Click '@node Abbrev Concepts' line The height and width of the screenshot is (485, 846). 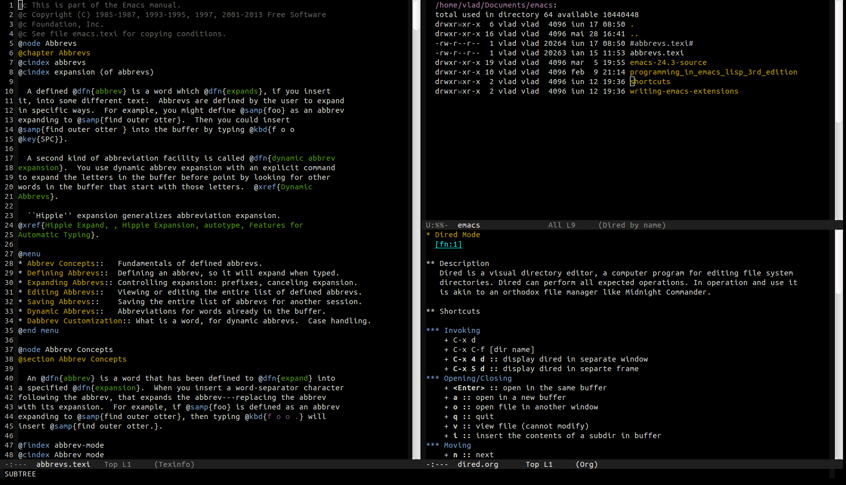[65, 350]
